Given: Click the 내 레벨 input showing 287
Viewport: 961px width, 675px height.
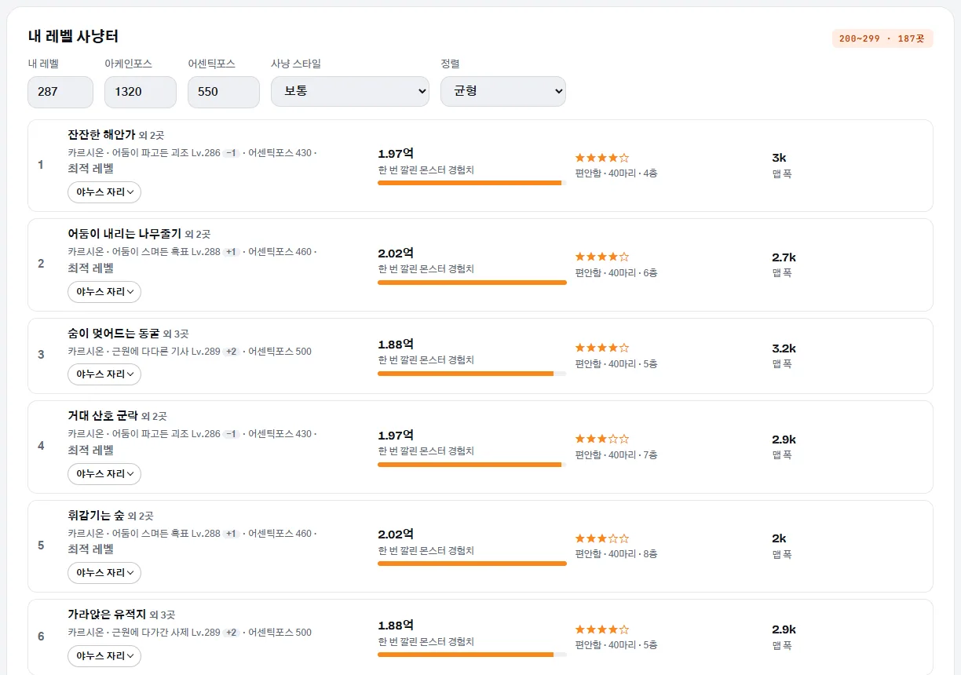Looking at the screenshot, I should pos(60,92).
